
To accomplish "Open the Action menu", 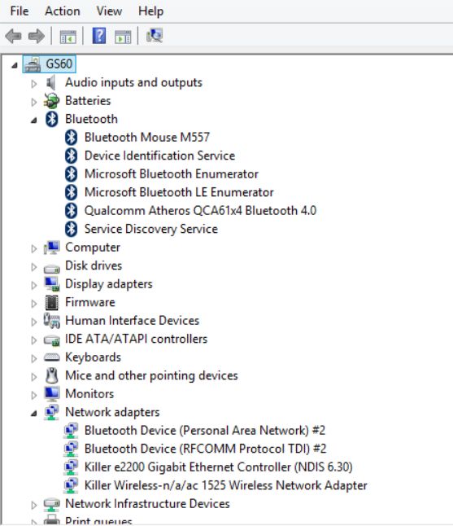I will point(63,11).
